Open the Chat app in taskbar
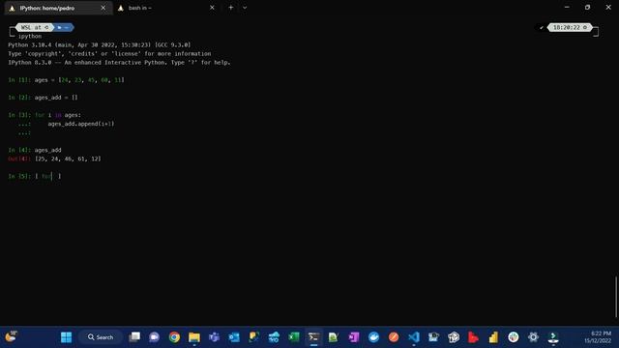619x348 pixels. 154,337
